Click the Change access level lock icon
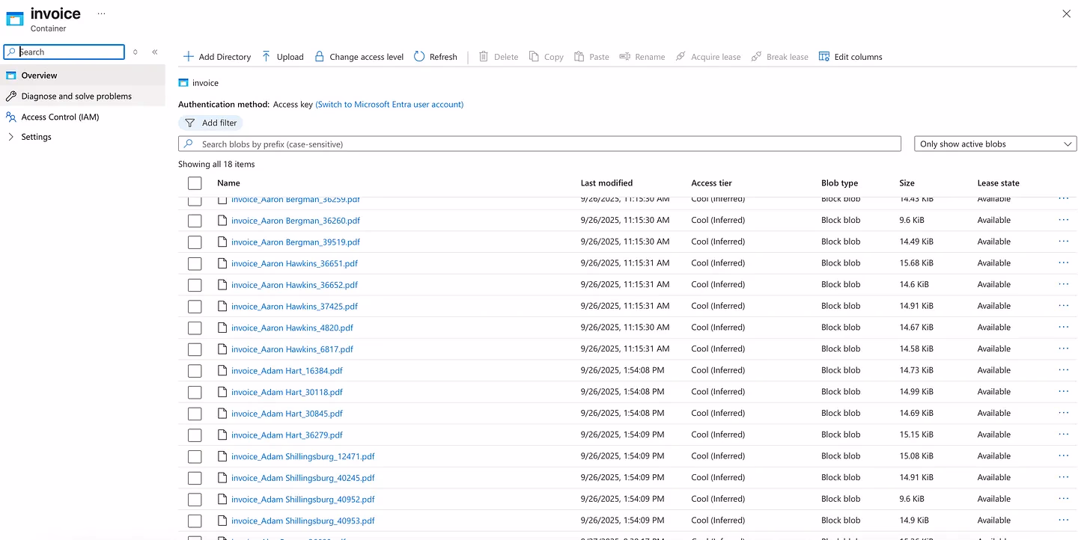1090x540 pixels. click(320, 57)
